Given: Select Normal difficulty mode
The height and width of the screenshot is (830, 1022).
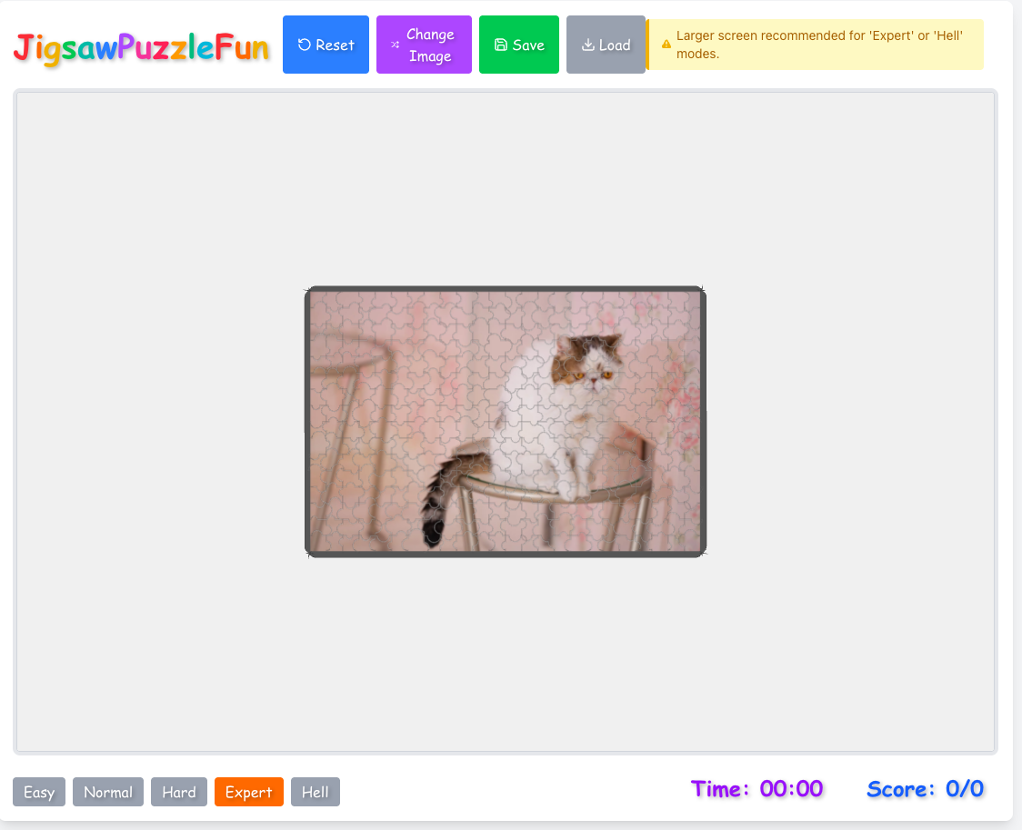Looking at the screenshot, I should point(108,792).
